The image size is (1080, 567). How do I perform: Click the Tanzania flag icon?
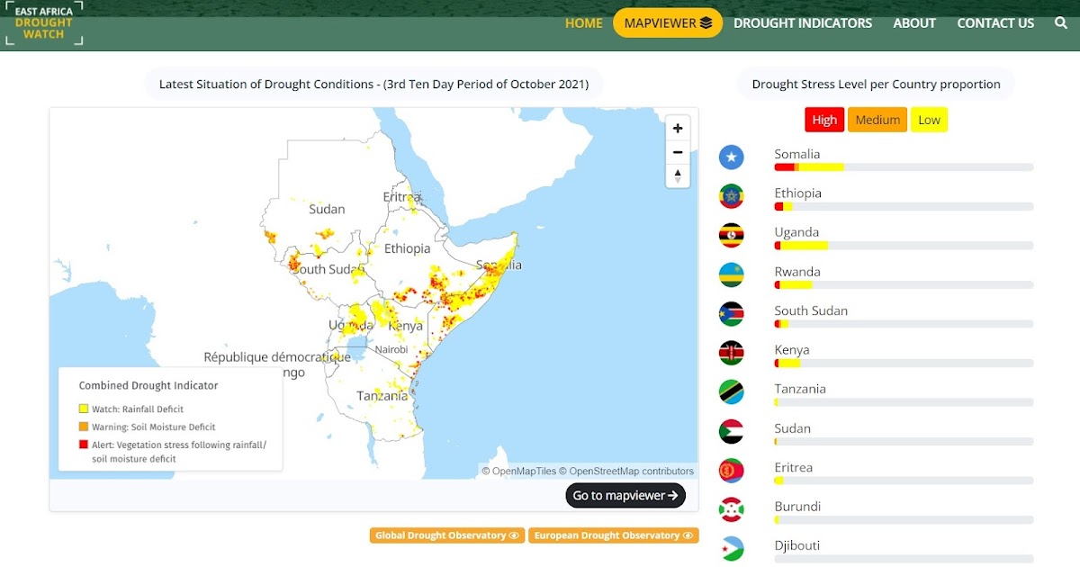pyautogui.click(x=732, y=391)
